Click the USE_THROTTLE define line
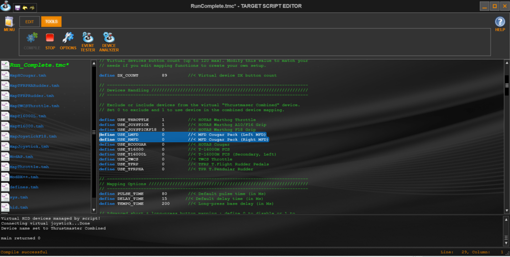 point(177,120)
